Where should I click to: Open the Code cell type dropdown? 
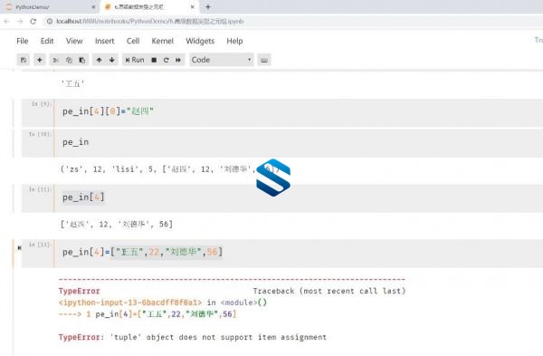222,60
